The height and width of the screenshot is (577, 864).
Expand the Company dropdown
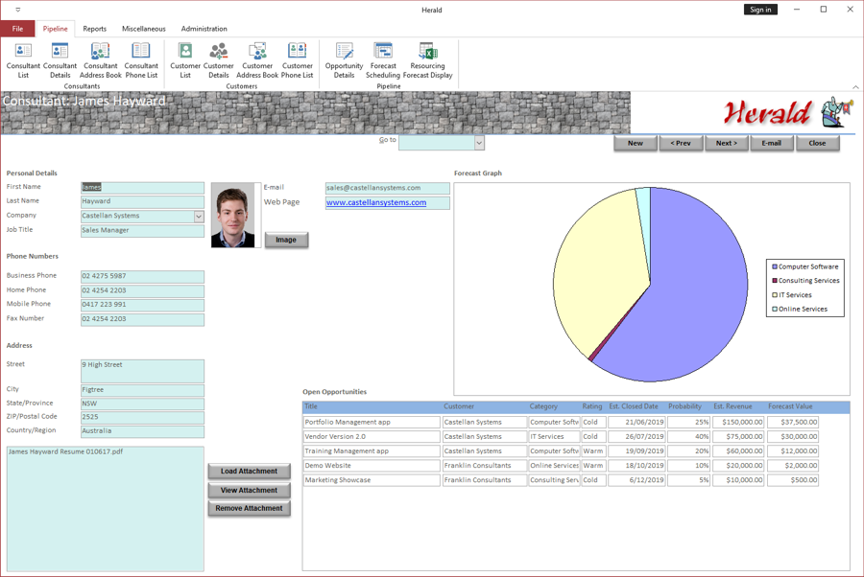199,217
